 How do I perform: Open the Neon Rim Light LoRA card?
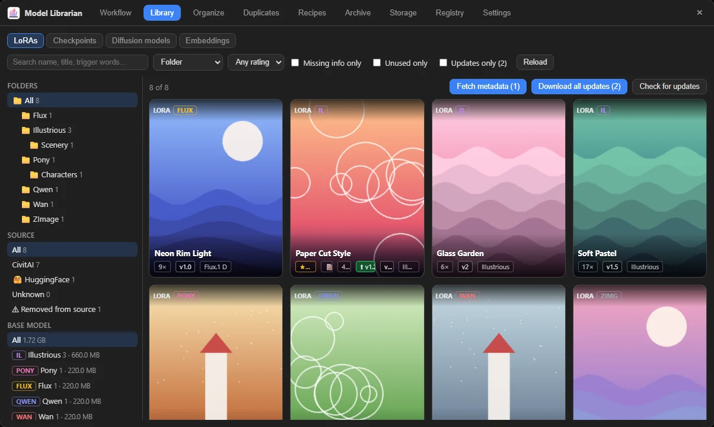tap(216, 188)
